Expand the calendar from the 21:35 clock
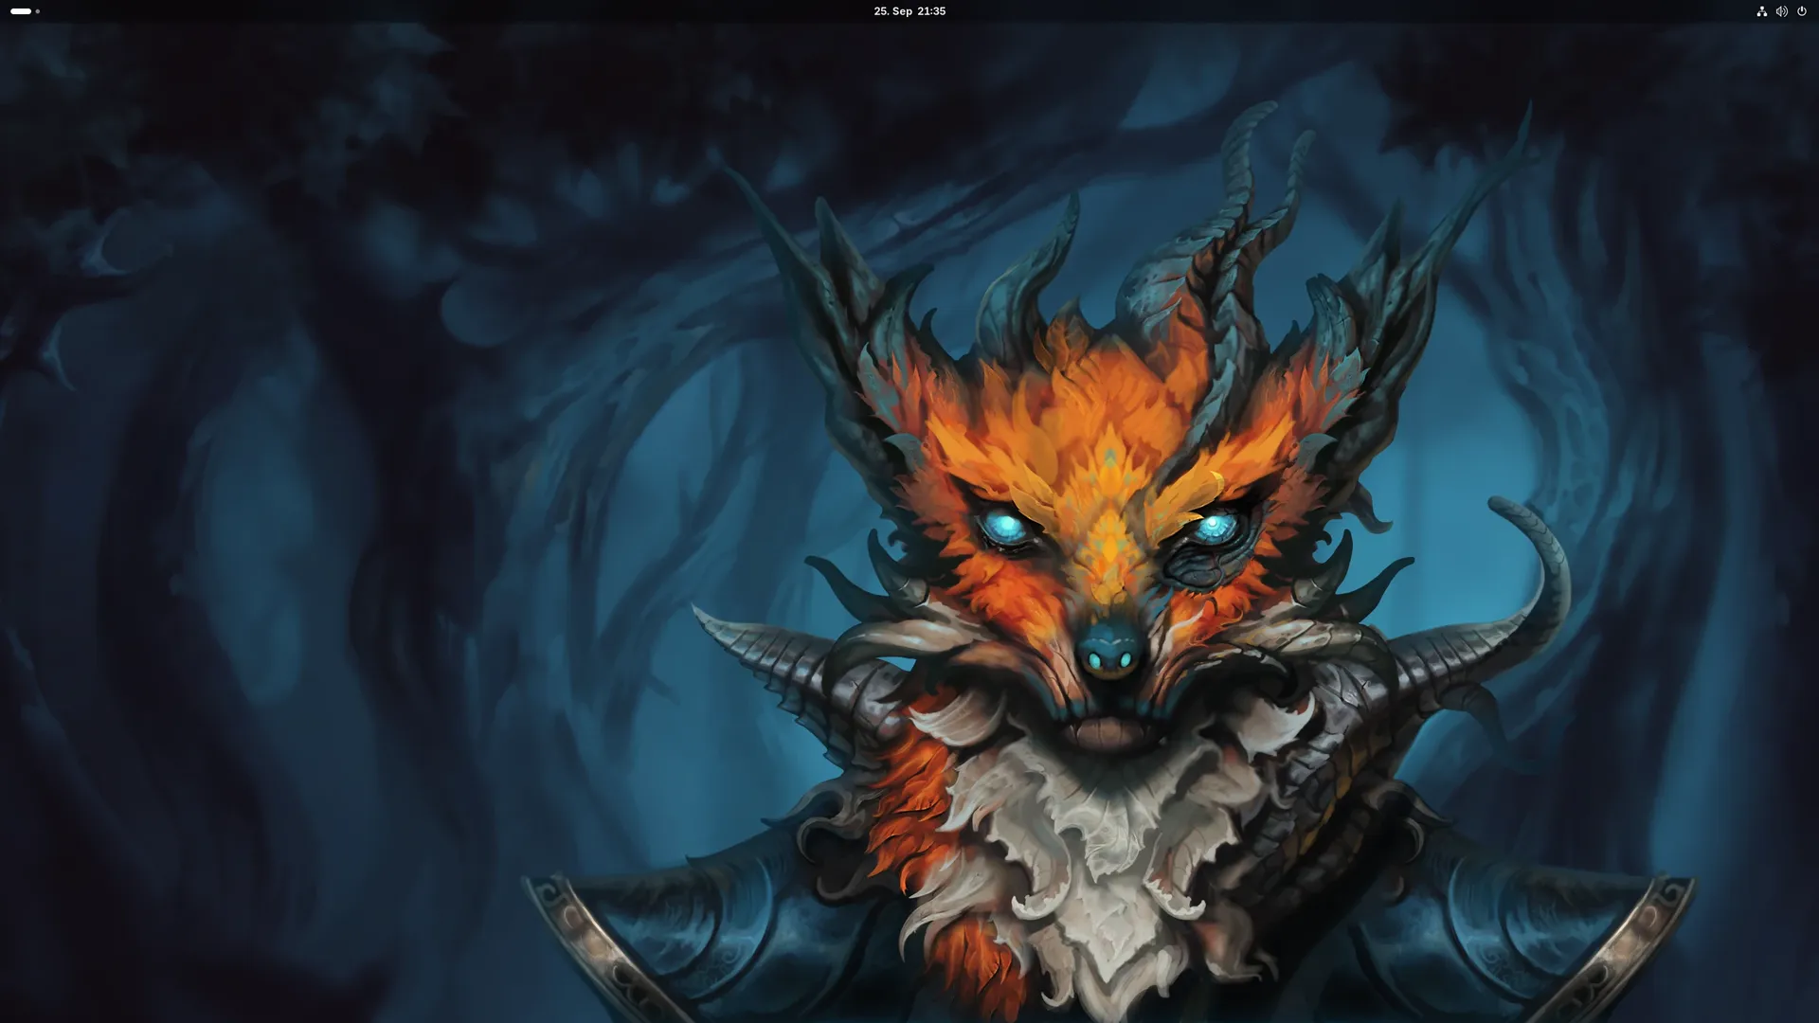Screen dimensions: 1819x1023 (x=931, y=11)
